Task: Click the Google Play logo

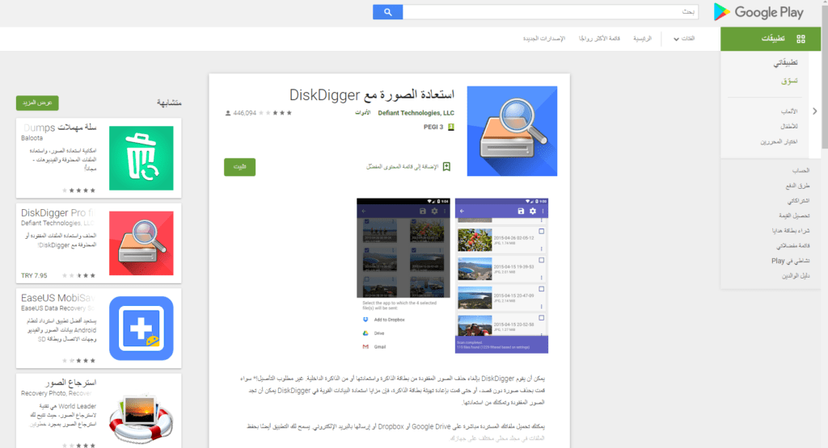Action: click(758, 12)
